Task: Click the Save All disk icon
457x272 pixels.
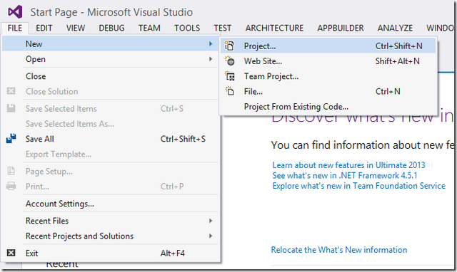Action: tap(11, 139)
